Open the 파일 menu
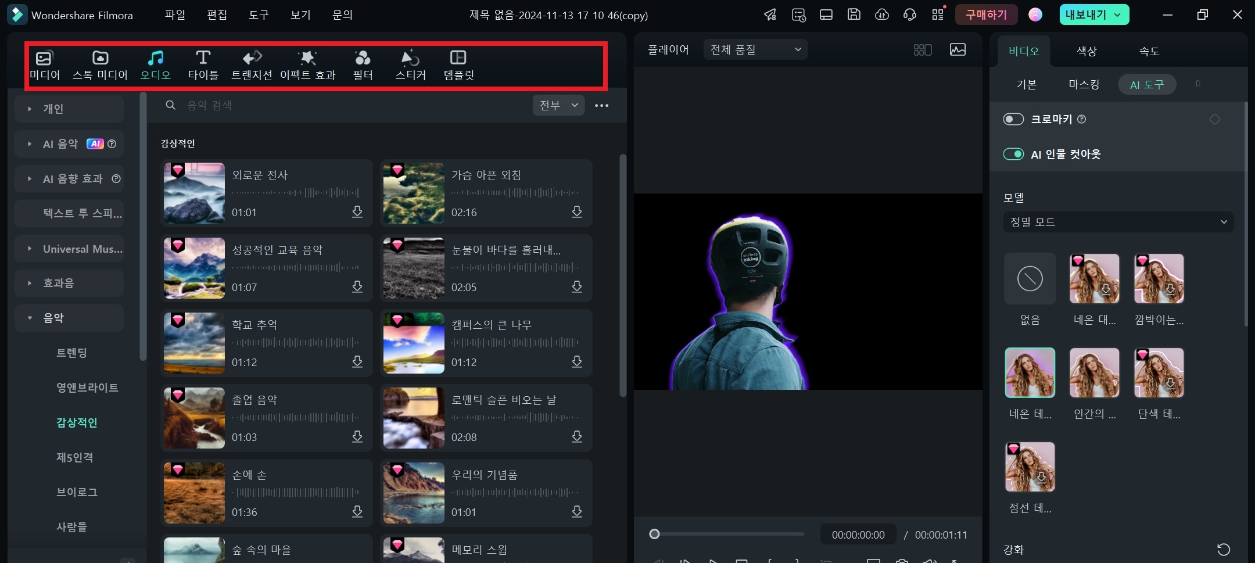Screen dimensions: 1255x563 [175, 15]
